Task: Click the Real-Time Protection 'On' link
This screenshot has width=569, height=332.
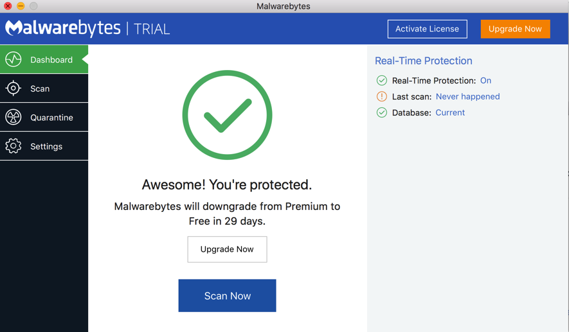Action: 485,80
